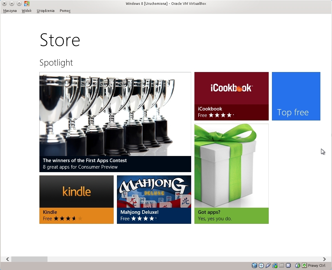332x270 pixels.
Task: Open the Maszyna menu
Action: click(10, 11)
